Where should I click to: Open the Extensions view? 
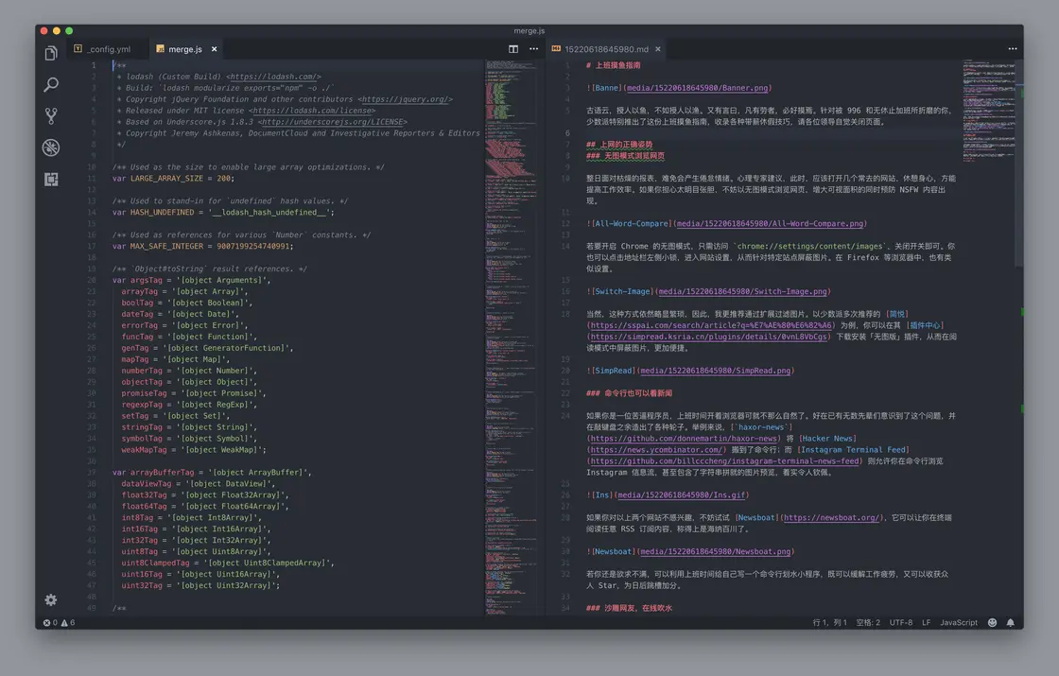click(x=51, y=179)
